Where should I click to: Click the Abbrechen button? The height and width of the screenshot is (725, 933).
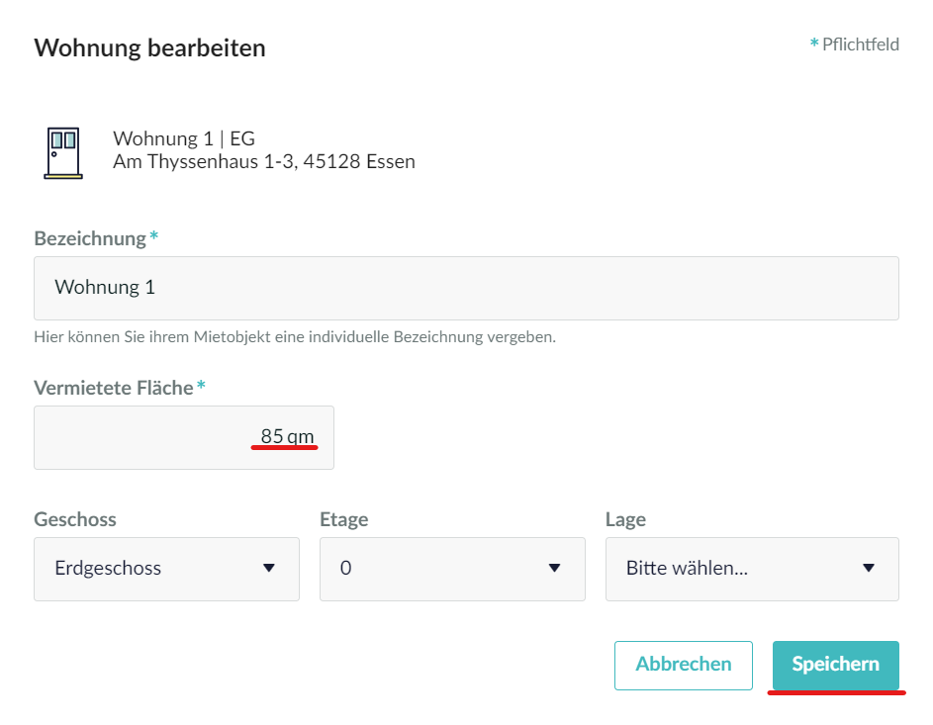(683, 665)
